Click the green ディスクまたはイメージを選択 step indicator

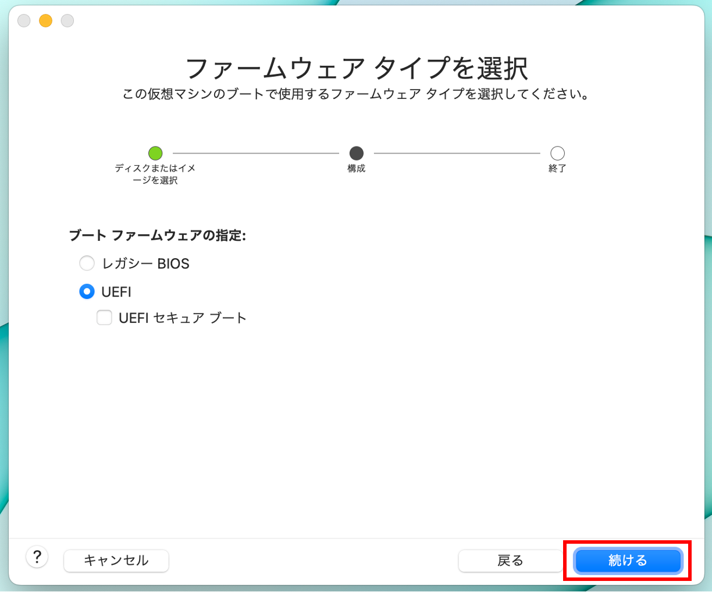coord(155,154)
